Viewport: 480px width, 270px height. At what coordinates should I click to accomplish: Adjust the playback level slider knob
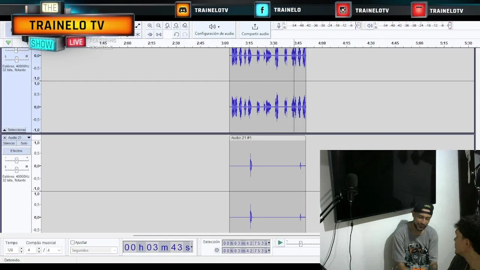pos(450,25)
